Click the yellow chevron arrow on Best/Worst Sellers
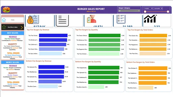Image resolution: width=173 pixels, height=97 pixels. pos(22,27)
